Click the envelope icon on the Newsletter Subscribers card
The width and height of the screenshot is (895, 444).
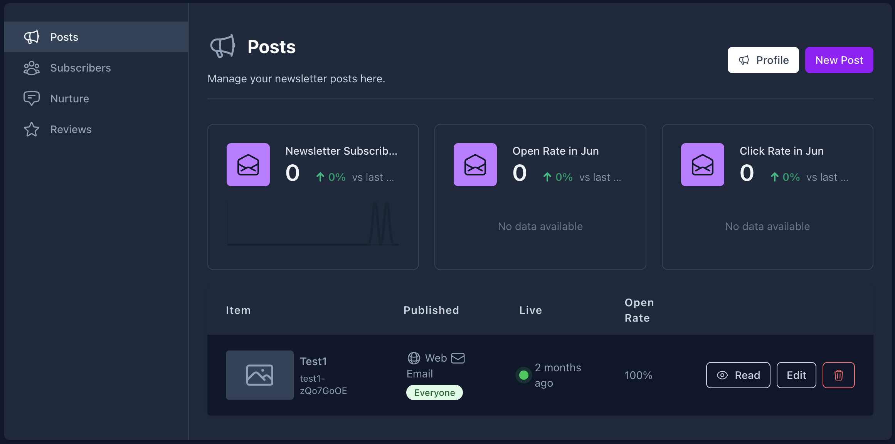pyautogui.click(x=248, y=165)
